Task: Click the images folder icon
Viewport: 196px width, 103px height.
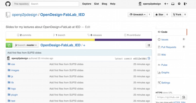Action: click(x=9, y=70)
